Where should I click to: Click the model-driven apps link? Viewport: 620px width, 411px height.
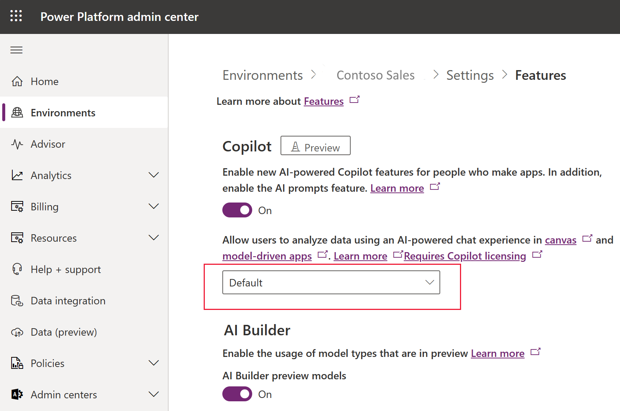pos(267,256)
